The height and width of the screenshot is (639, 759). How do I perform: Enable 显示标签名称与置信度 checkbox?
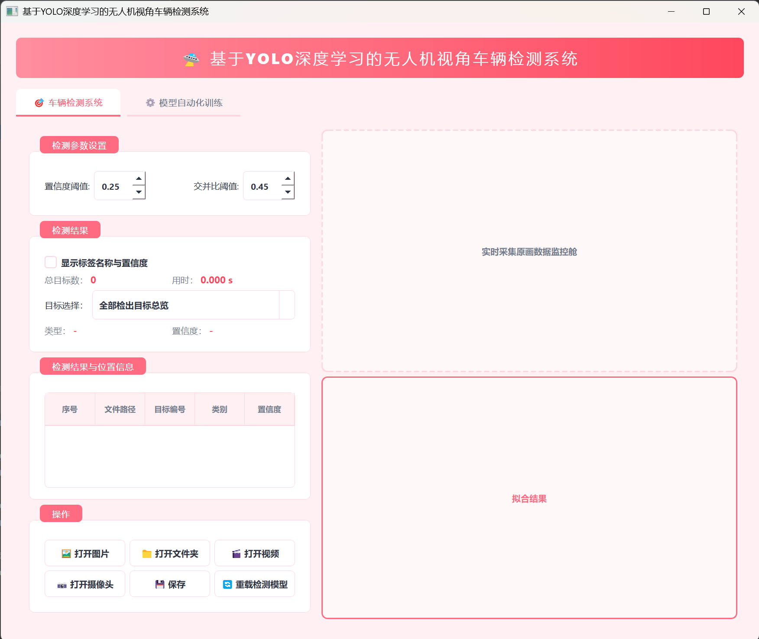click(x=51, y=262)
